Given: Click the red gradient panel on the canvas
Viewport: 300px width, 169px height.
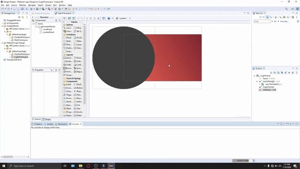Looking at the screenshot, I should point(178,57).
